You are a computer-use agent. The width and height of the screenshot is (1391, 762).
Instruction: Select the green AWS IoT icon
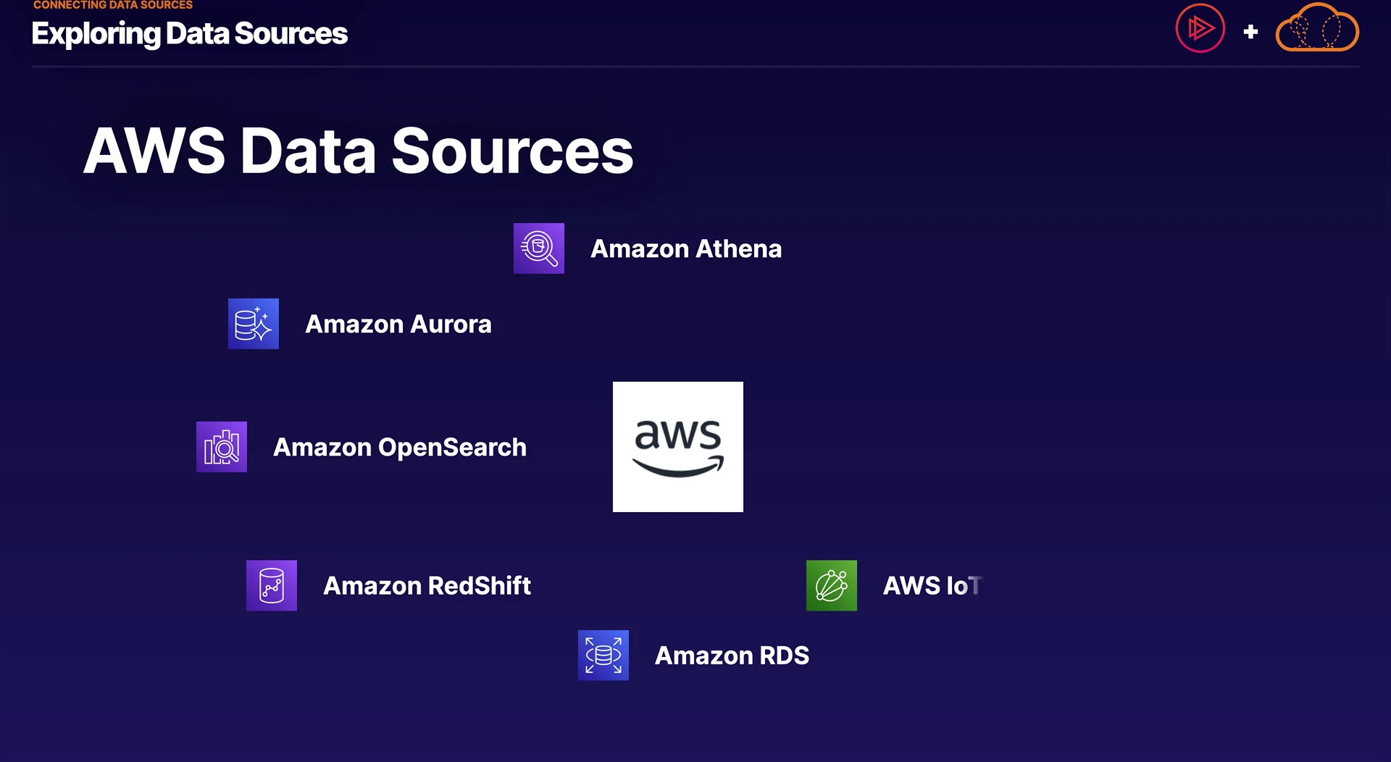pyautogui.click(x=831, y=585)
